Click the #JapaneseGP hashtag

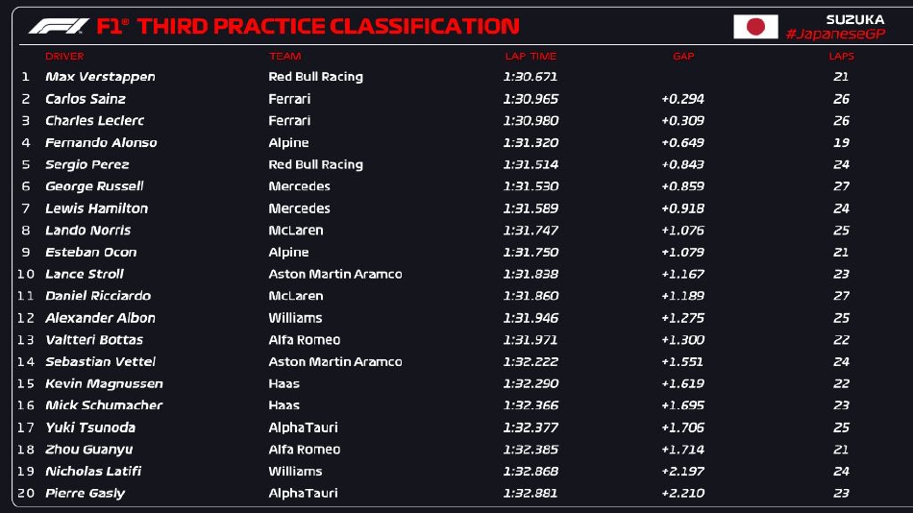pyautogui.click(x=834, y=35)
